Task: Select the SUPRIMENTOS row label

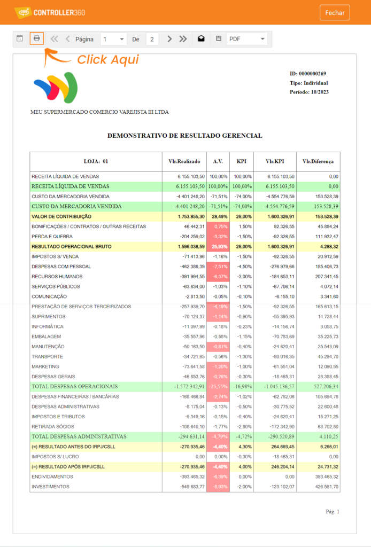Action: click(x=49, y=317)
